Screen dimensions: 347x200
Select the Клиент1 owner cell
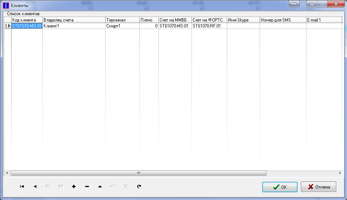[x=74, y=26]
